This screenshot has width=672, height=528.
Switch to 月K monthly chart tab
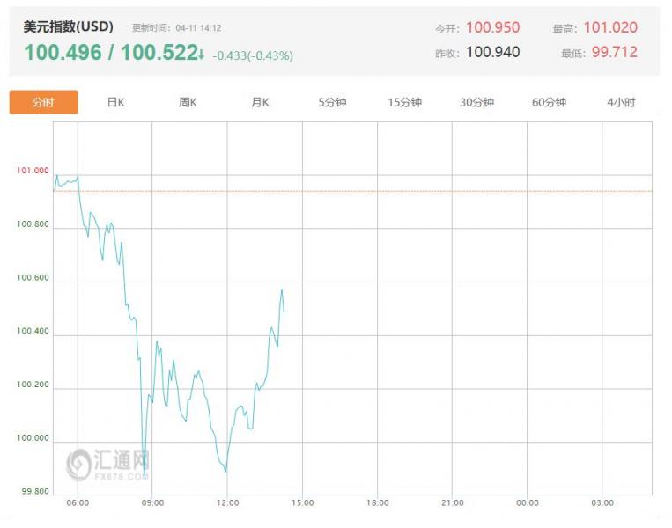[x=260, y=102]
